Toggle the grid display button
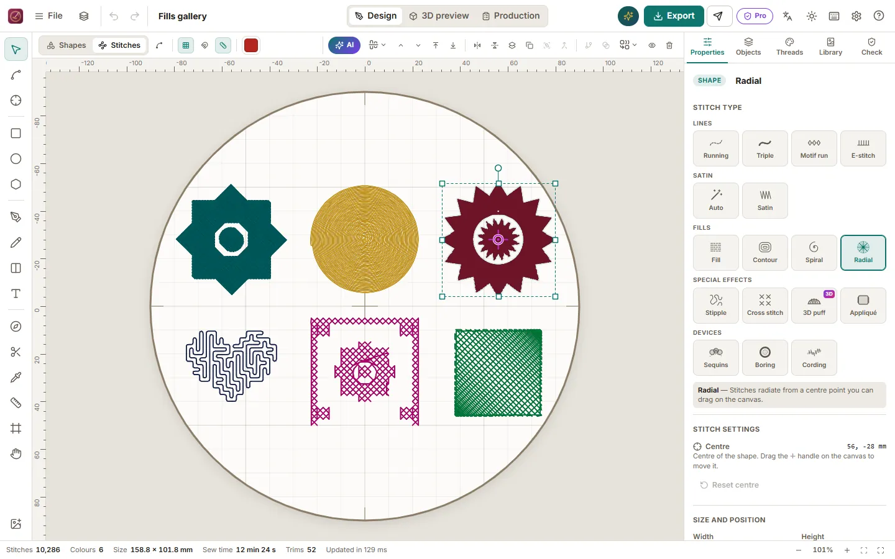The width and height of the screenshot is (895, 559). point(186,45)
